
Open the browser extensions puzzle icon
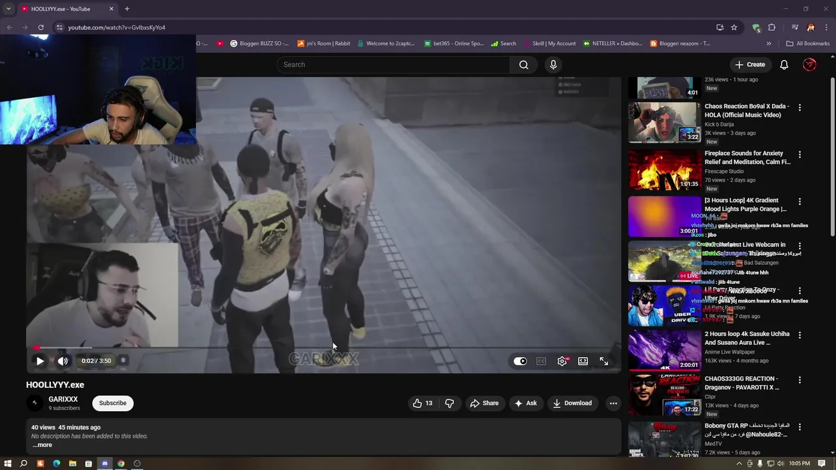[772, 27]
